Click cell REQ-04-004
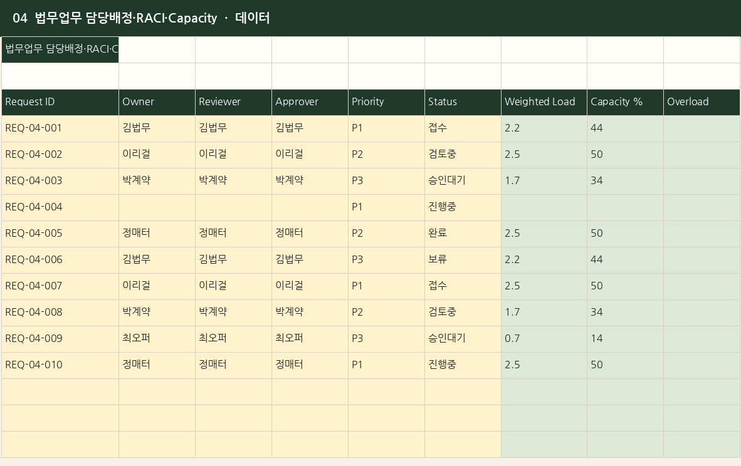Screen dimensions: 741x466 click(60, 208)
